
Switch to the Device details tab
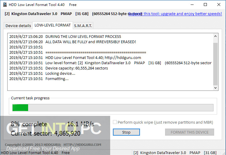pyautogui.click(x=18, y=26)
